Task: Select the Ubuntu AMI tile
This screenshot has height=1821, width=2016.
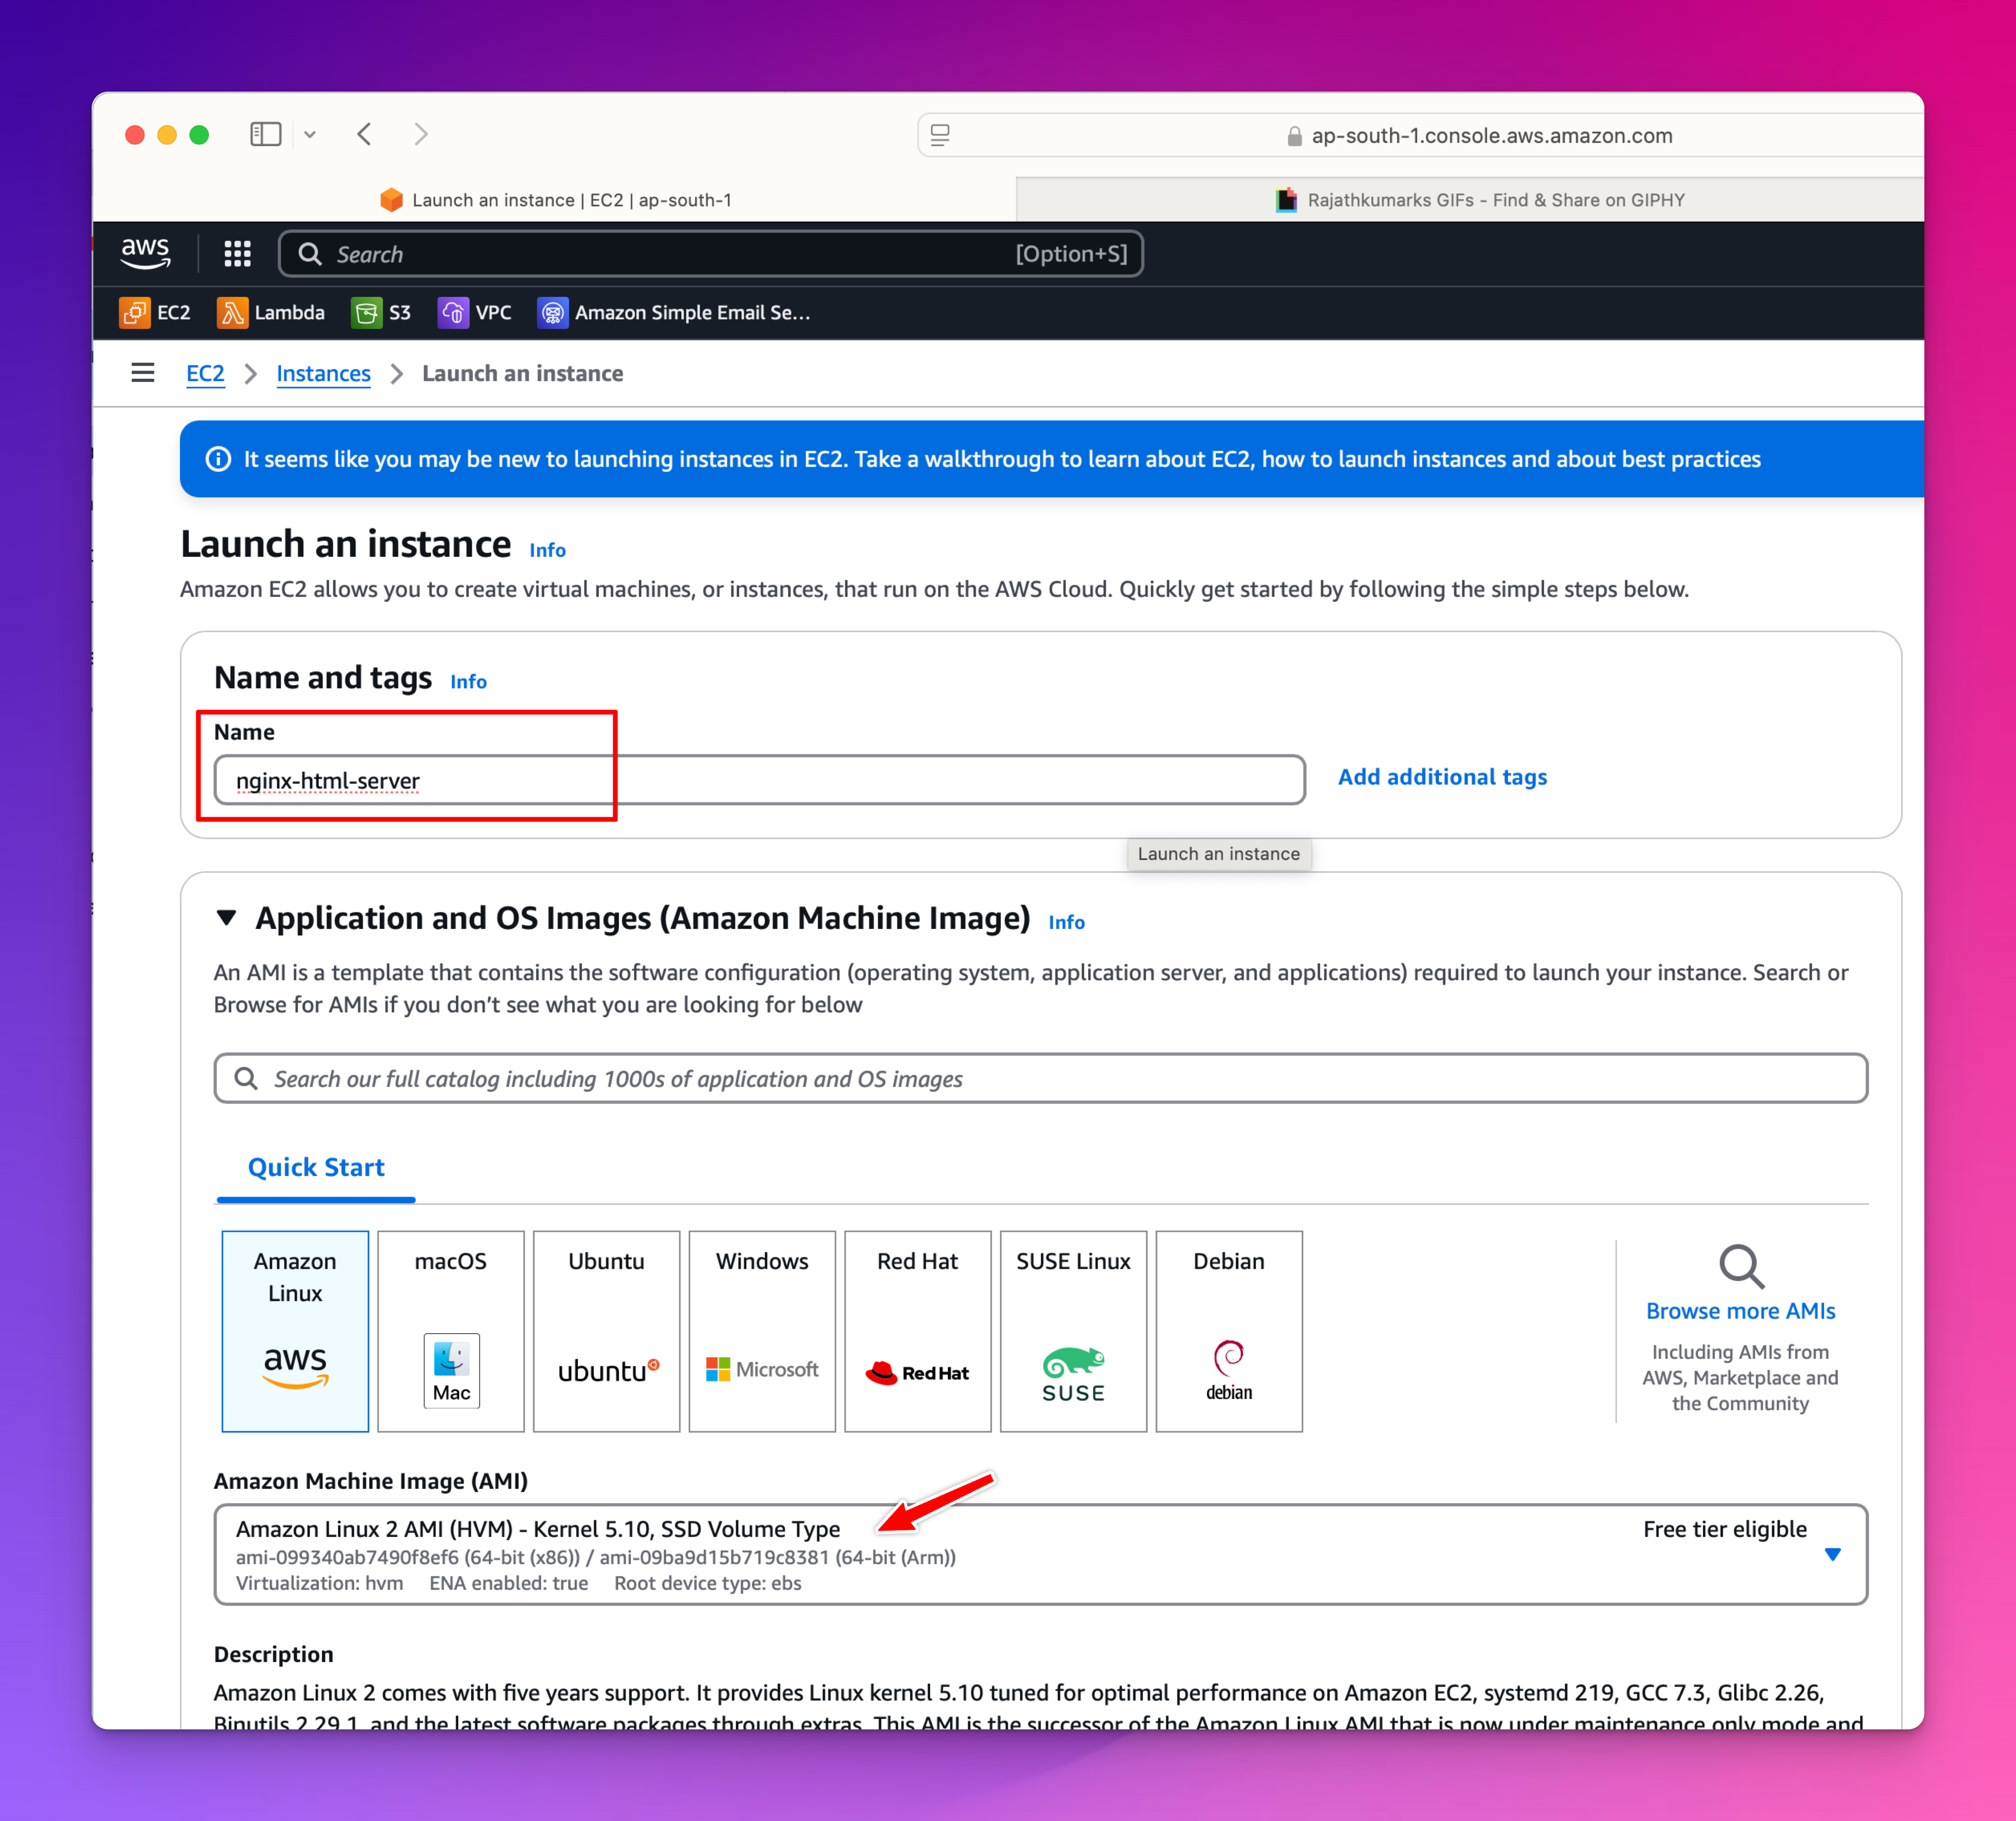Action: tap(607, 1331)
